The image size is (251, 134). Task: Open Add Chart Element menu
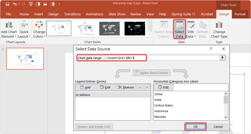[x=9, y=29]
